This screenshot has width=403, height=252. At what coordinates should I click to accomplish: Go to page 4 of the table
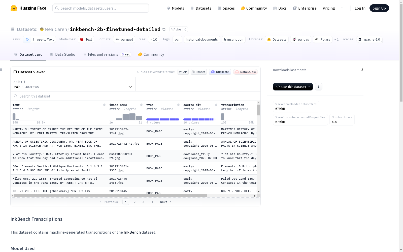[x=152, y=202]
